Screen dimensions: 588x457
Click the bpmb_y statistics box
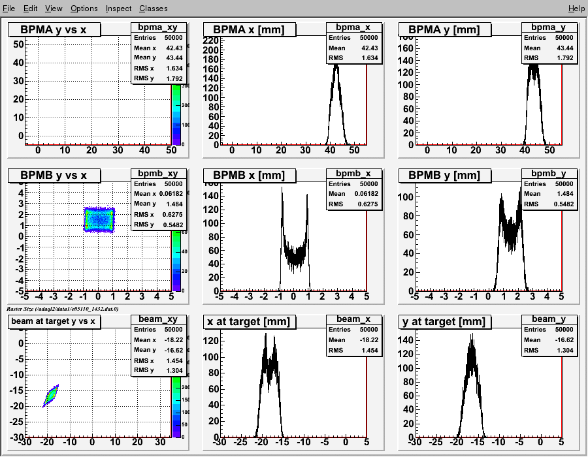(549, 189)
